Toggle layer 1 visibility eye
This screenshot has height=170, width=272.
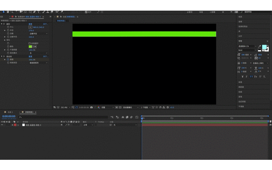pos(2,125)
